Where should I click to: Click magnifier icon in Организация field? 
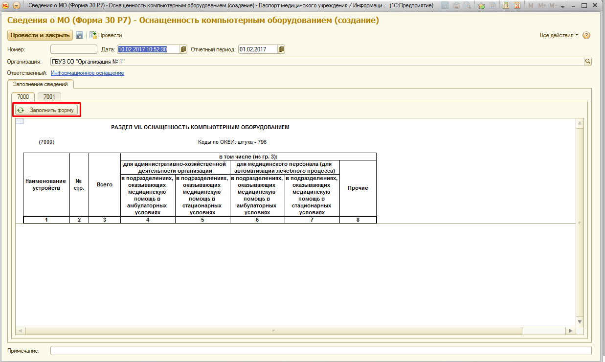click(588, 61)
